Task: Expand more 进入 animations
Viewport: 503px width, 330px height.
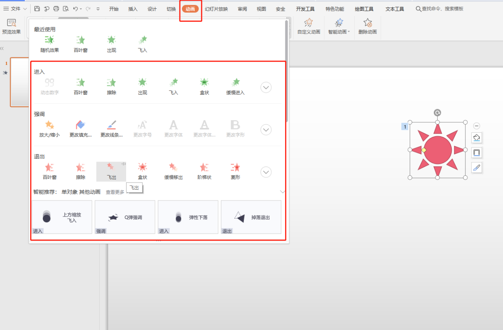Action: click(266, 88)
